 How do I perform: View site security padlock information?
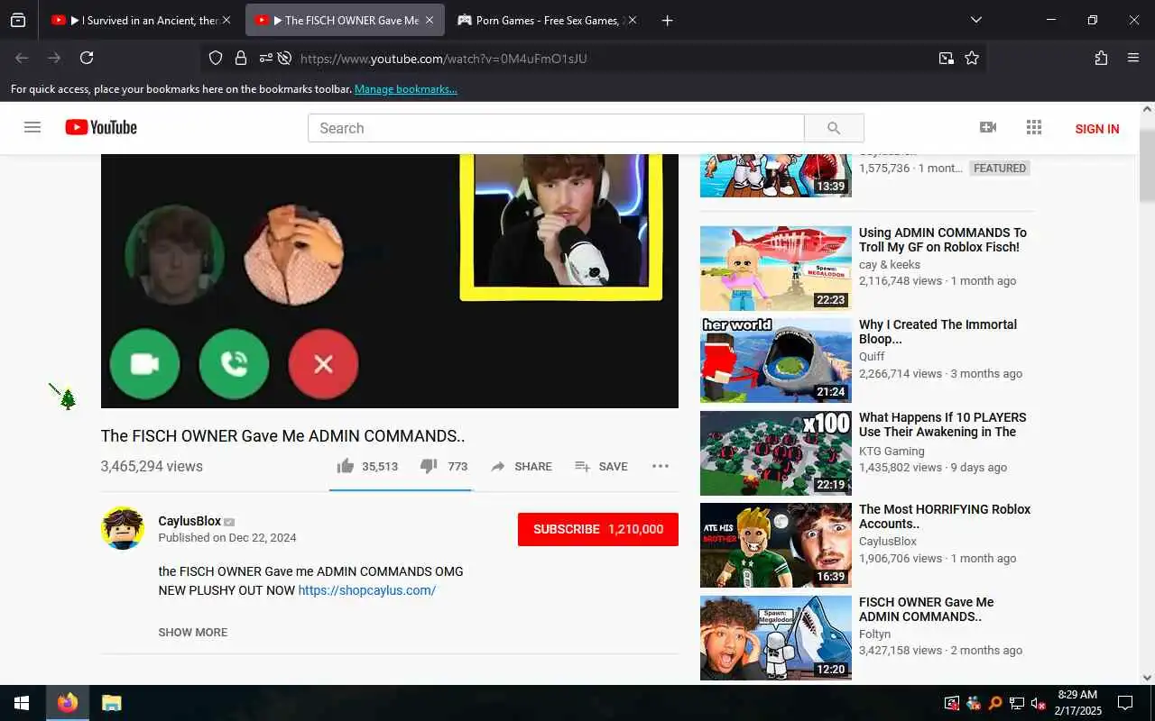241,58
